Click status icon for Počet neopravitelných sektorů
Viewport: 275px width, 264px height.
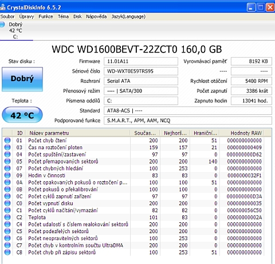[7, 238]
